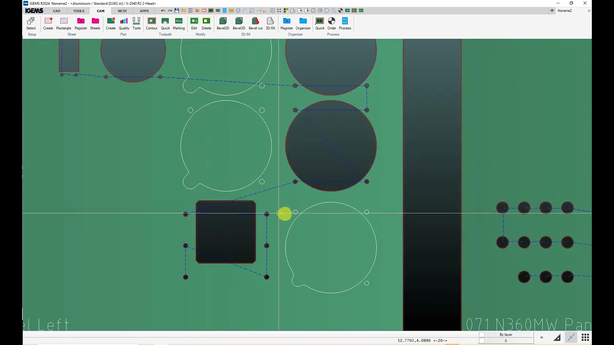This screenshot has height=345, width=614.
Task: Select the Bevel3D tool
Action: coord(239,23)
